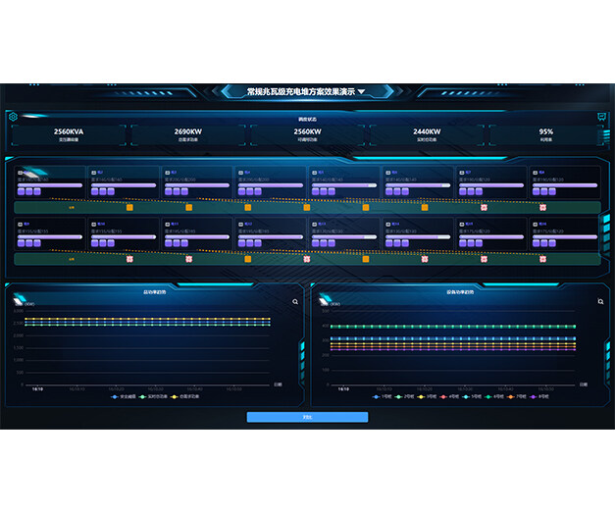Click charger pile 3 icon
The width and height of the screenshot is (615, 512).
(168, 173)
